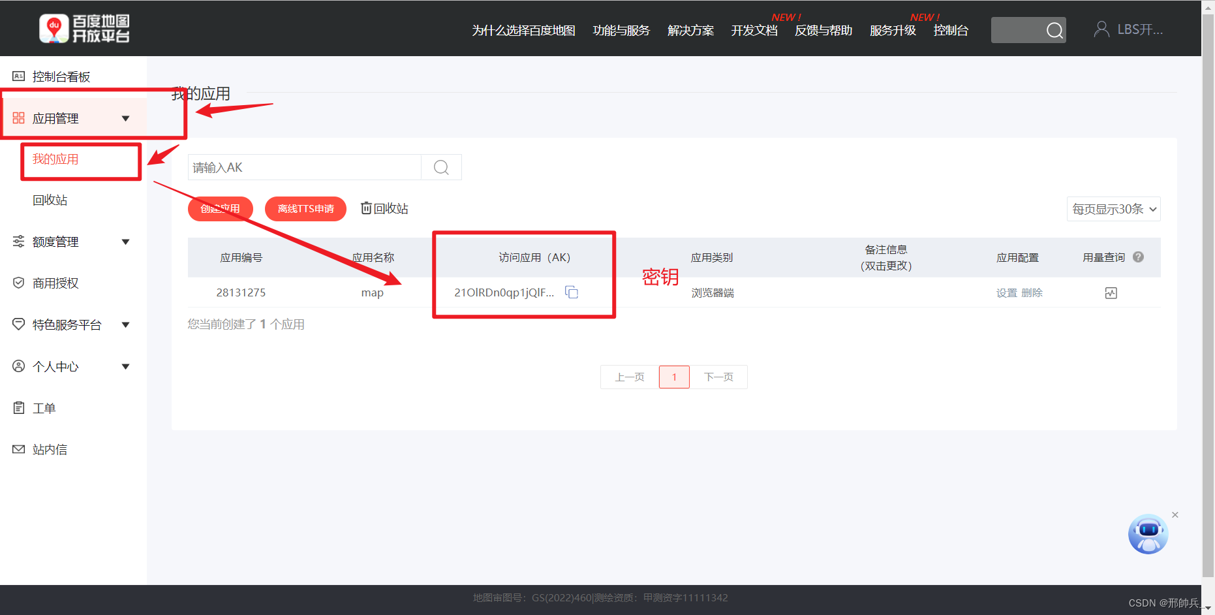Open 为什么选择百度地图 menu

[x=524, y=30]
